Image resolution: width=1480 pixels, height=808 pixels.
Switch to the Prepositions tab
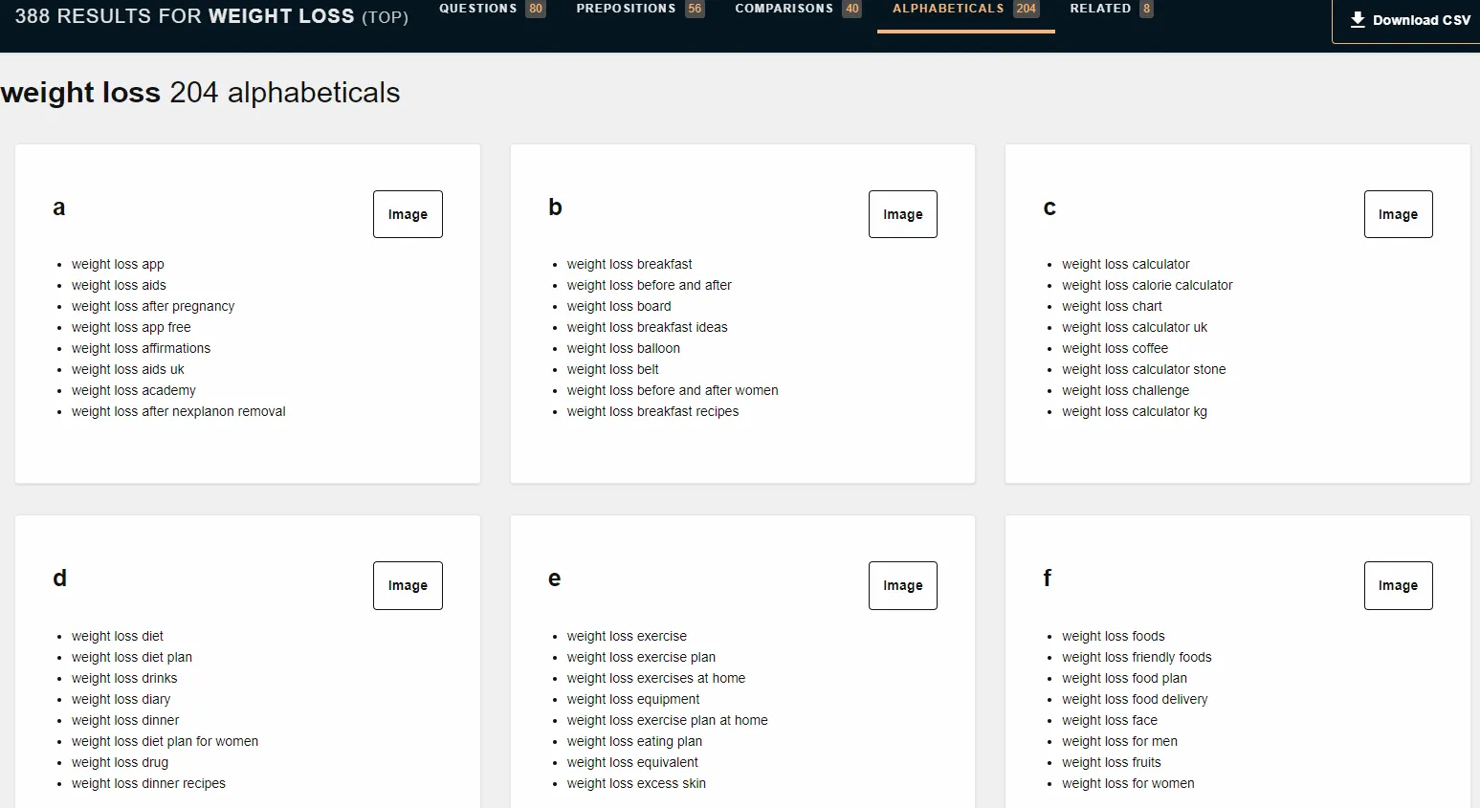click(639, 9)
